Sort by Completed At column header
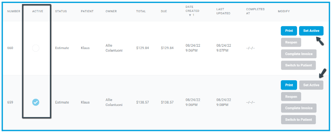Viewport: 331px width, 133px height. click(255, 12)
